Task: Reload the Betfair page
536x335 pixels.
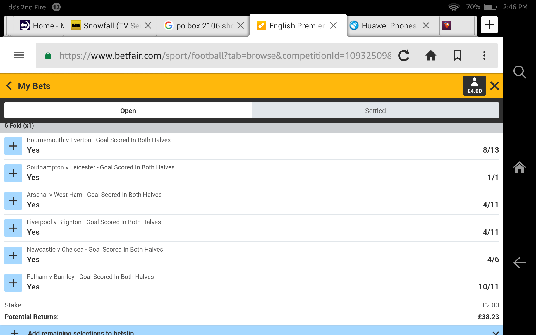Action: 404,55
